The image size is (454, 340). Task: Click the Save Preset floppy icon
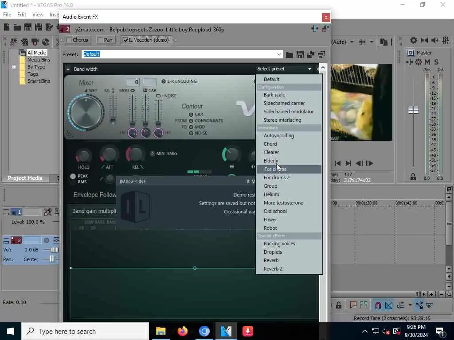pyautogui.click(x=300, y=54)
